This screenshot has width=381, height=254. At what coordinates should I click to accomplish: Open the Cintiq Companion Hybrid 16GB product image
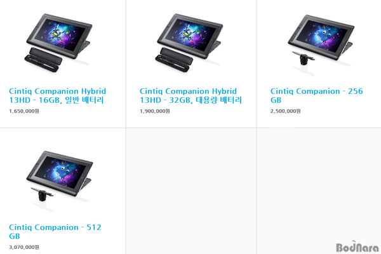click(x=58, y=43)
